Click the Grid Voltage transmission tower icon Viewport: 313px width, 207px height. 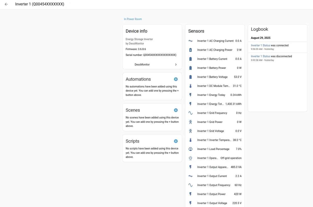pos(190,131)
